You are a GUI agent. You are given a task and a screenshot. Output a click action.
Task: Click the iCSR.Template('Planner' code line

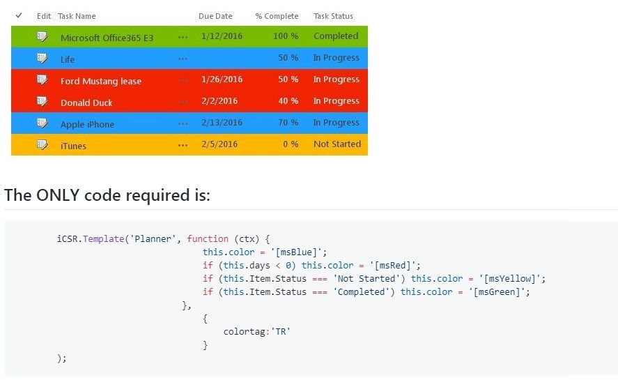point(164,238)
